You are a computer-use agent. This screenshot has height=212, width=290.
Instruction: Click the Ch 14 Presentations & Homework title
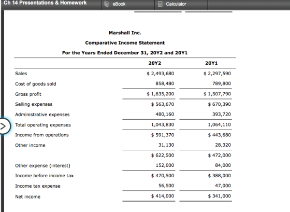(x=45, y=3)
